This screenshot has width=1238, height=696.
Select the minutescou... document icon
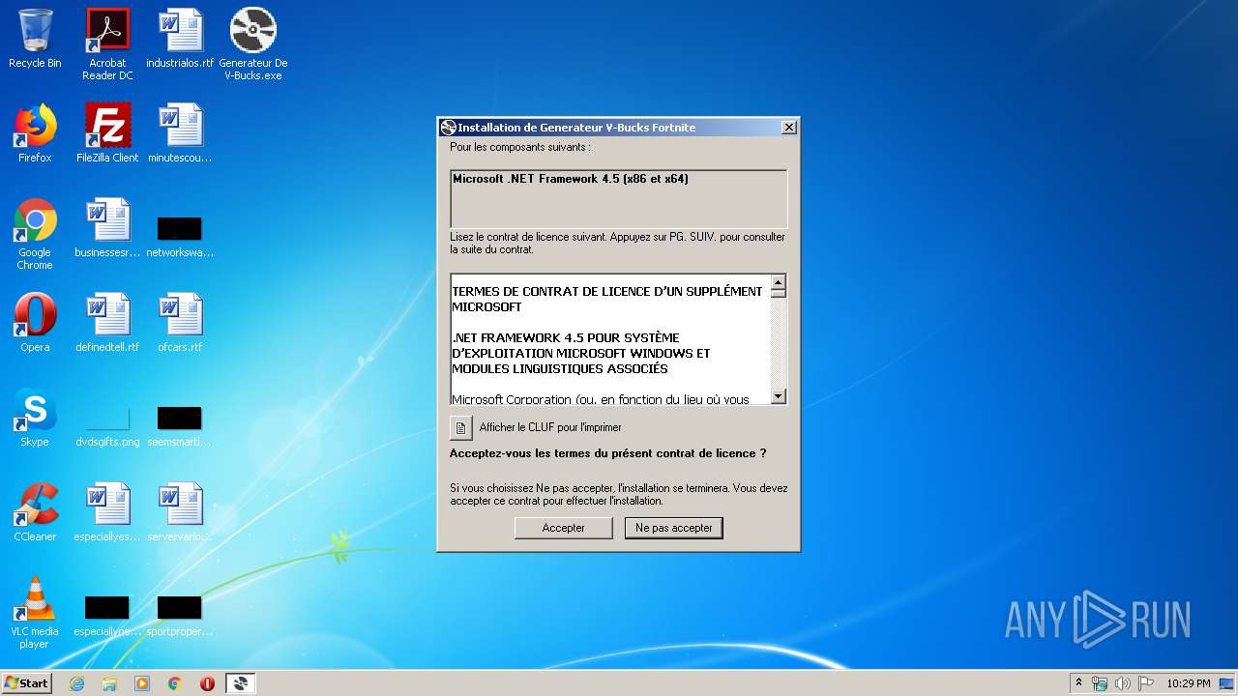[180, 133]
